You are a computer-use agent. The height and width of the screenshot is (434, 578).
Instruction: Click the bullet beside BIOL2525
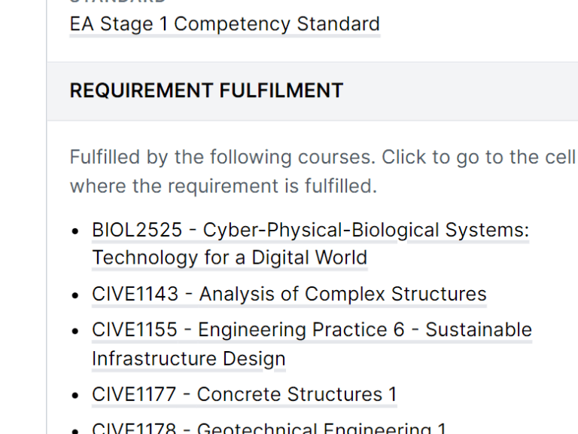click(x=75, y=231)
